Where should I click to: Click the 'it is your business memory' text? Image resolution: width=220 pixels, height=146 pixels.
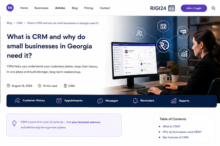pos(83,122)
